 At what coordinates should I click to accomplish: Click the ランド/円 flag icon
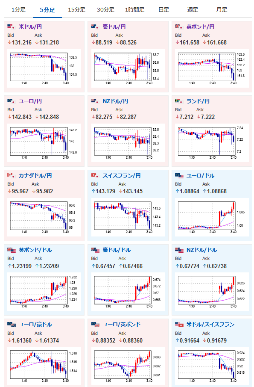point(179,101)
